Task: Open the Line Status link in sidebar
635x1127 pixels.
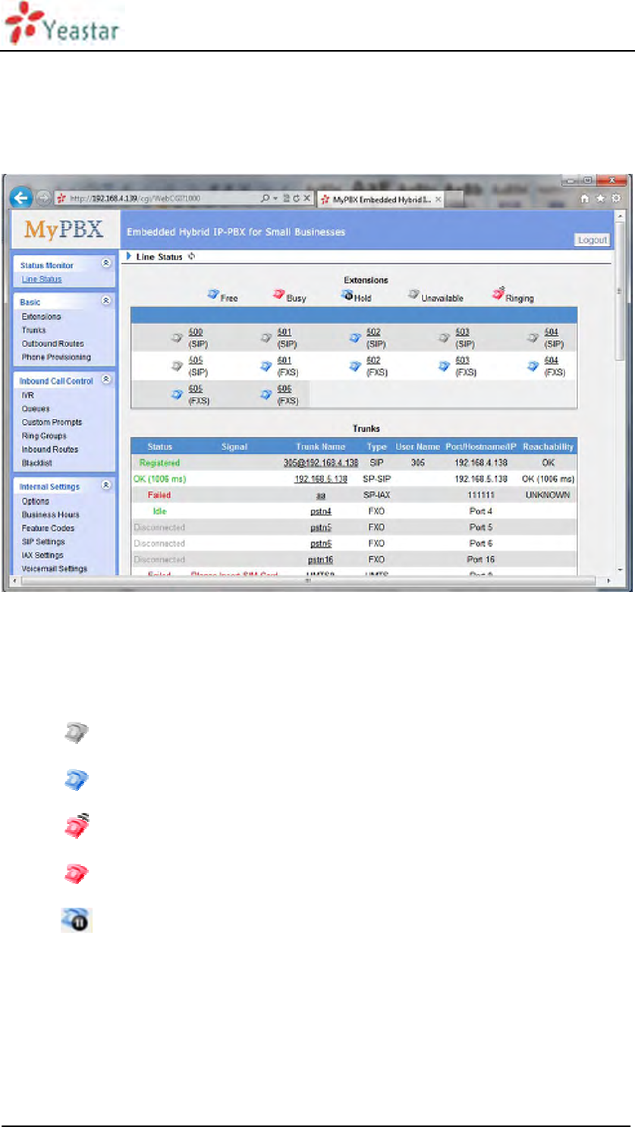Action: (42, 279)
